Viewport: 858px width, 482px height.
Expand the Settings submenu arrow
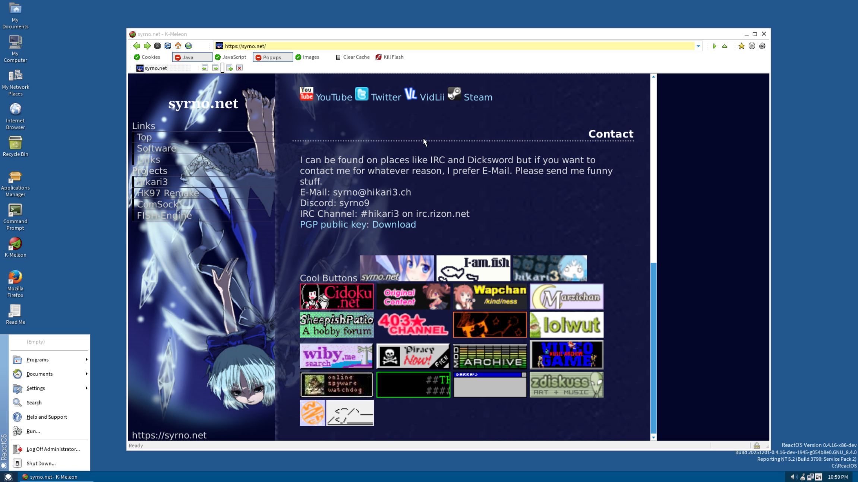(86, 388)
